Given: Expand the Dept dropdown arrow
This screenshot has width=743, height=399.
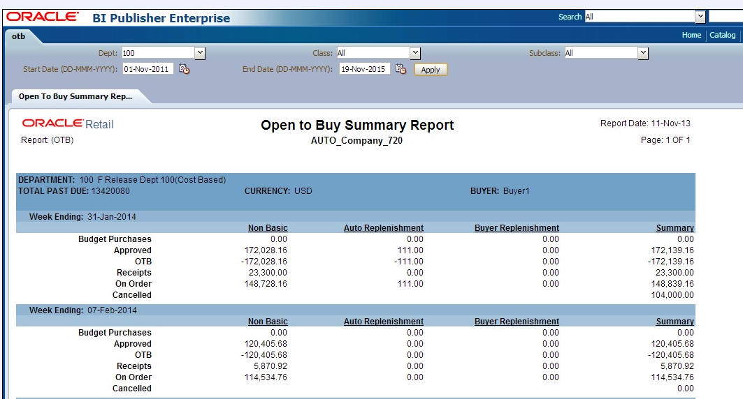Looking at the screenshot, I should (x=200, y=53).
